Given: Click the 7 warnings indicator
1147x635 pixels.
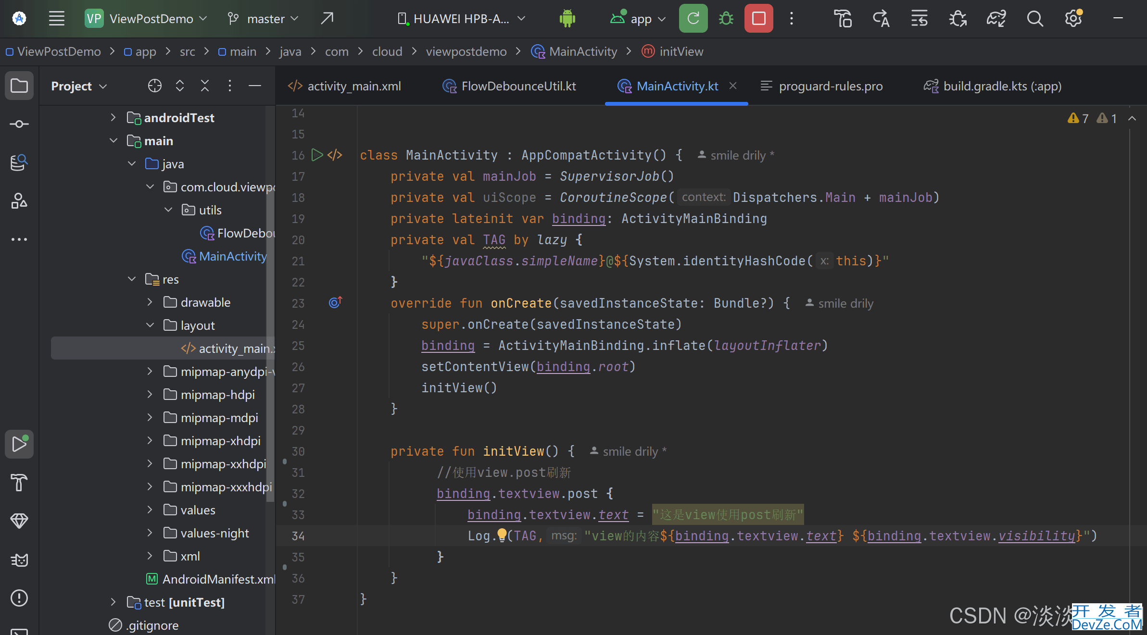Looking at the screenshot, I should pyautogui.click(x=1078, y=118).
